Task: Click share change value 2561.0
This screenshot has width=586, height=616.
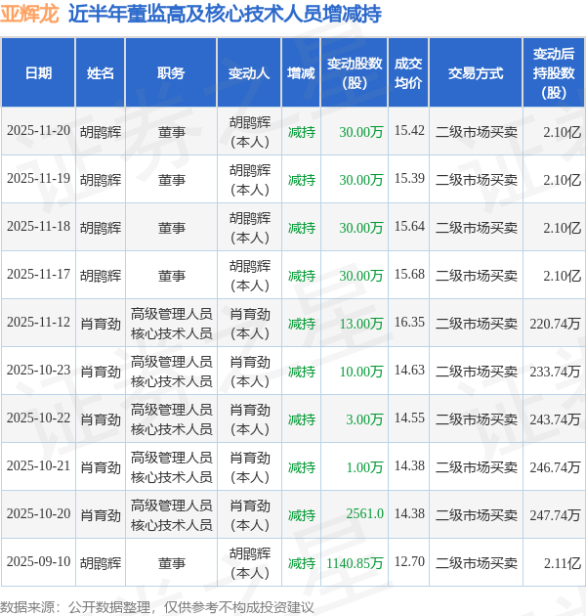Action: tap(364, 514)
